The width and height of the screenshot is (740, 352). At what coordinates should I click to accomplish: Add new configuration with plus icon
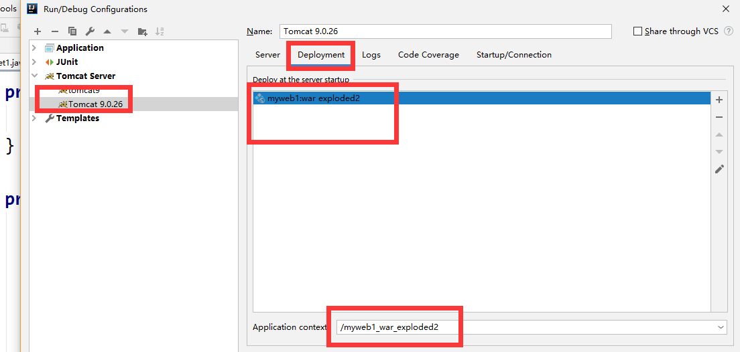tap(38, 31)
